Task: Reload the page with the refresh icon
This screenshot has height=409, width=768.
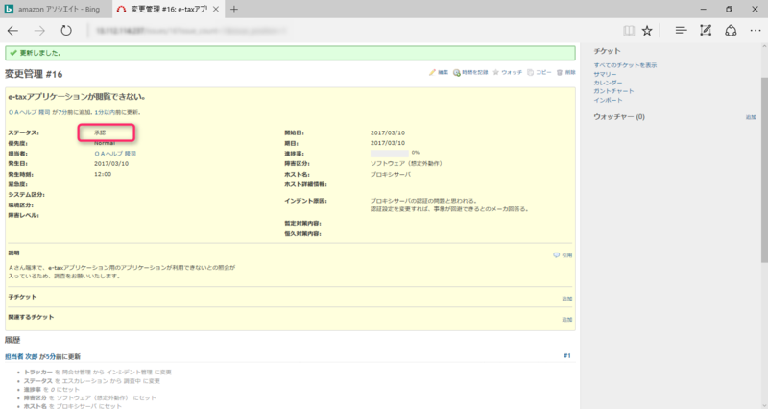Action: click(x=66, y=31)
